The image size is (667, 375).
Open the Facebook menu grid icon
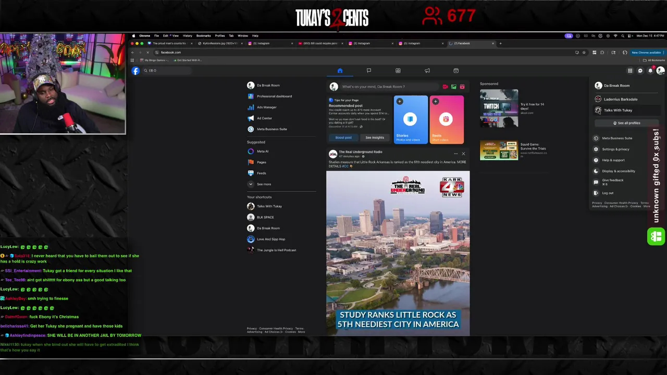(630, 71)
